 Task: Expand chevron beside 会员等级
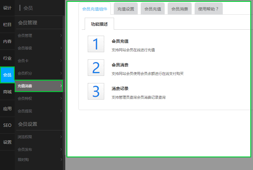(61, 48)
